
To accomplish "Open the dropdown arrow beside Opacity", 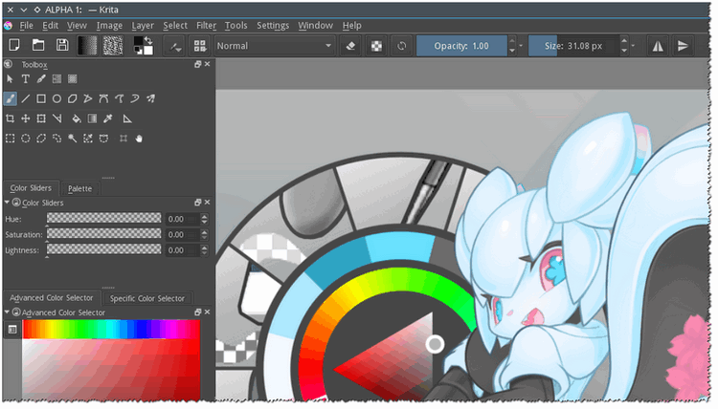I will pyautogui.click(x=521, y=46).
